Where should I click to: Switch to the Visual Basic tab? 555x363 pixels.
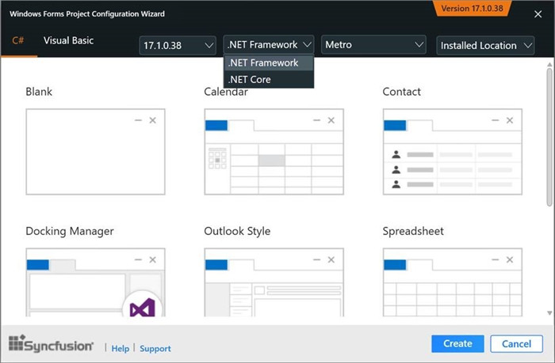(68, 40)
